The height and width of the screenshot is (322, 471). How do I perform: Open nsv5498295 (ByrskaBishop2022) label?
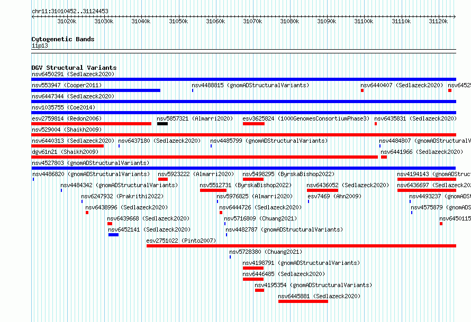288,174
